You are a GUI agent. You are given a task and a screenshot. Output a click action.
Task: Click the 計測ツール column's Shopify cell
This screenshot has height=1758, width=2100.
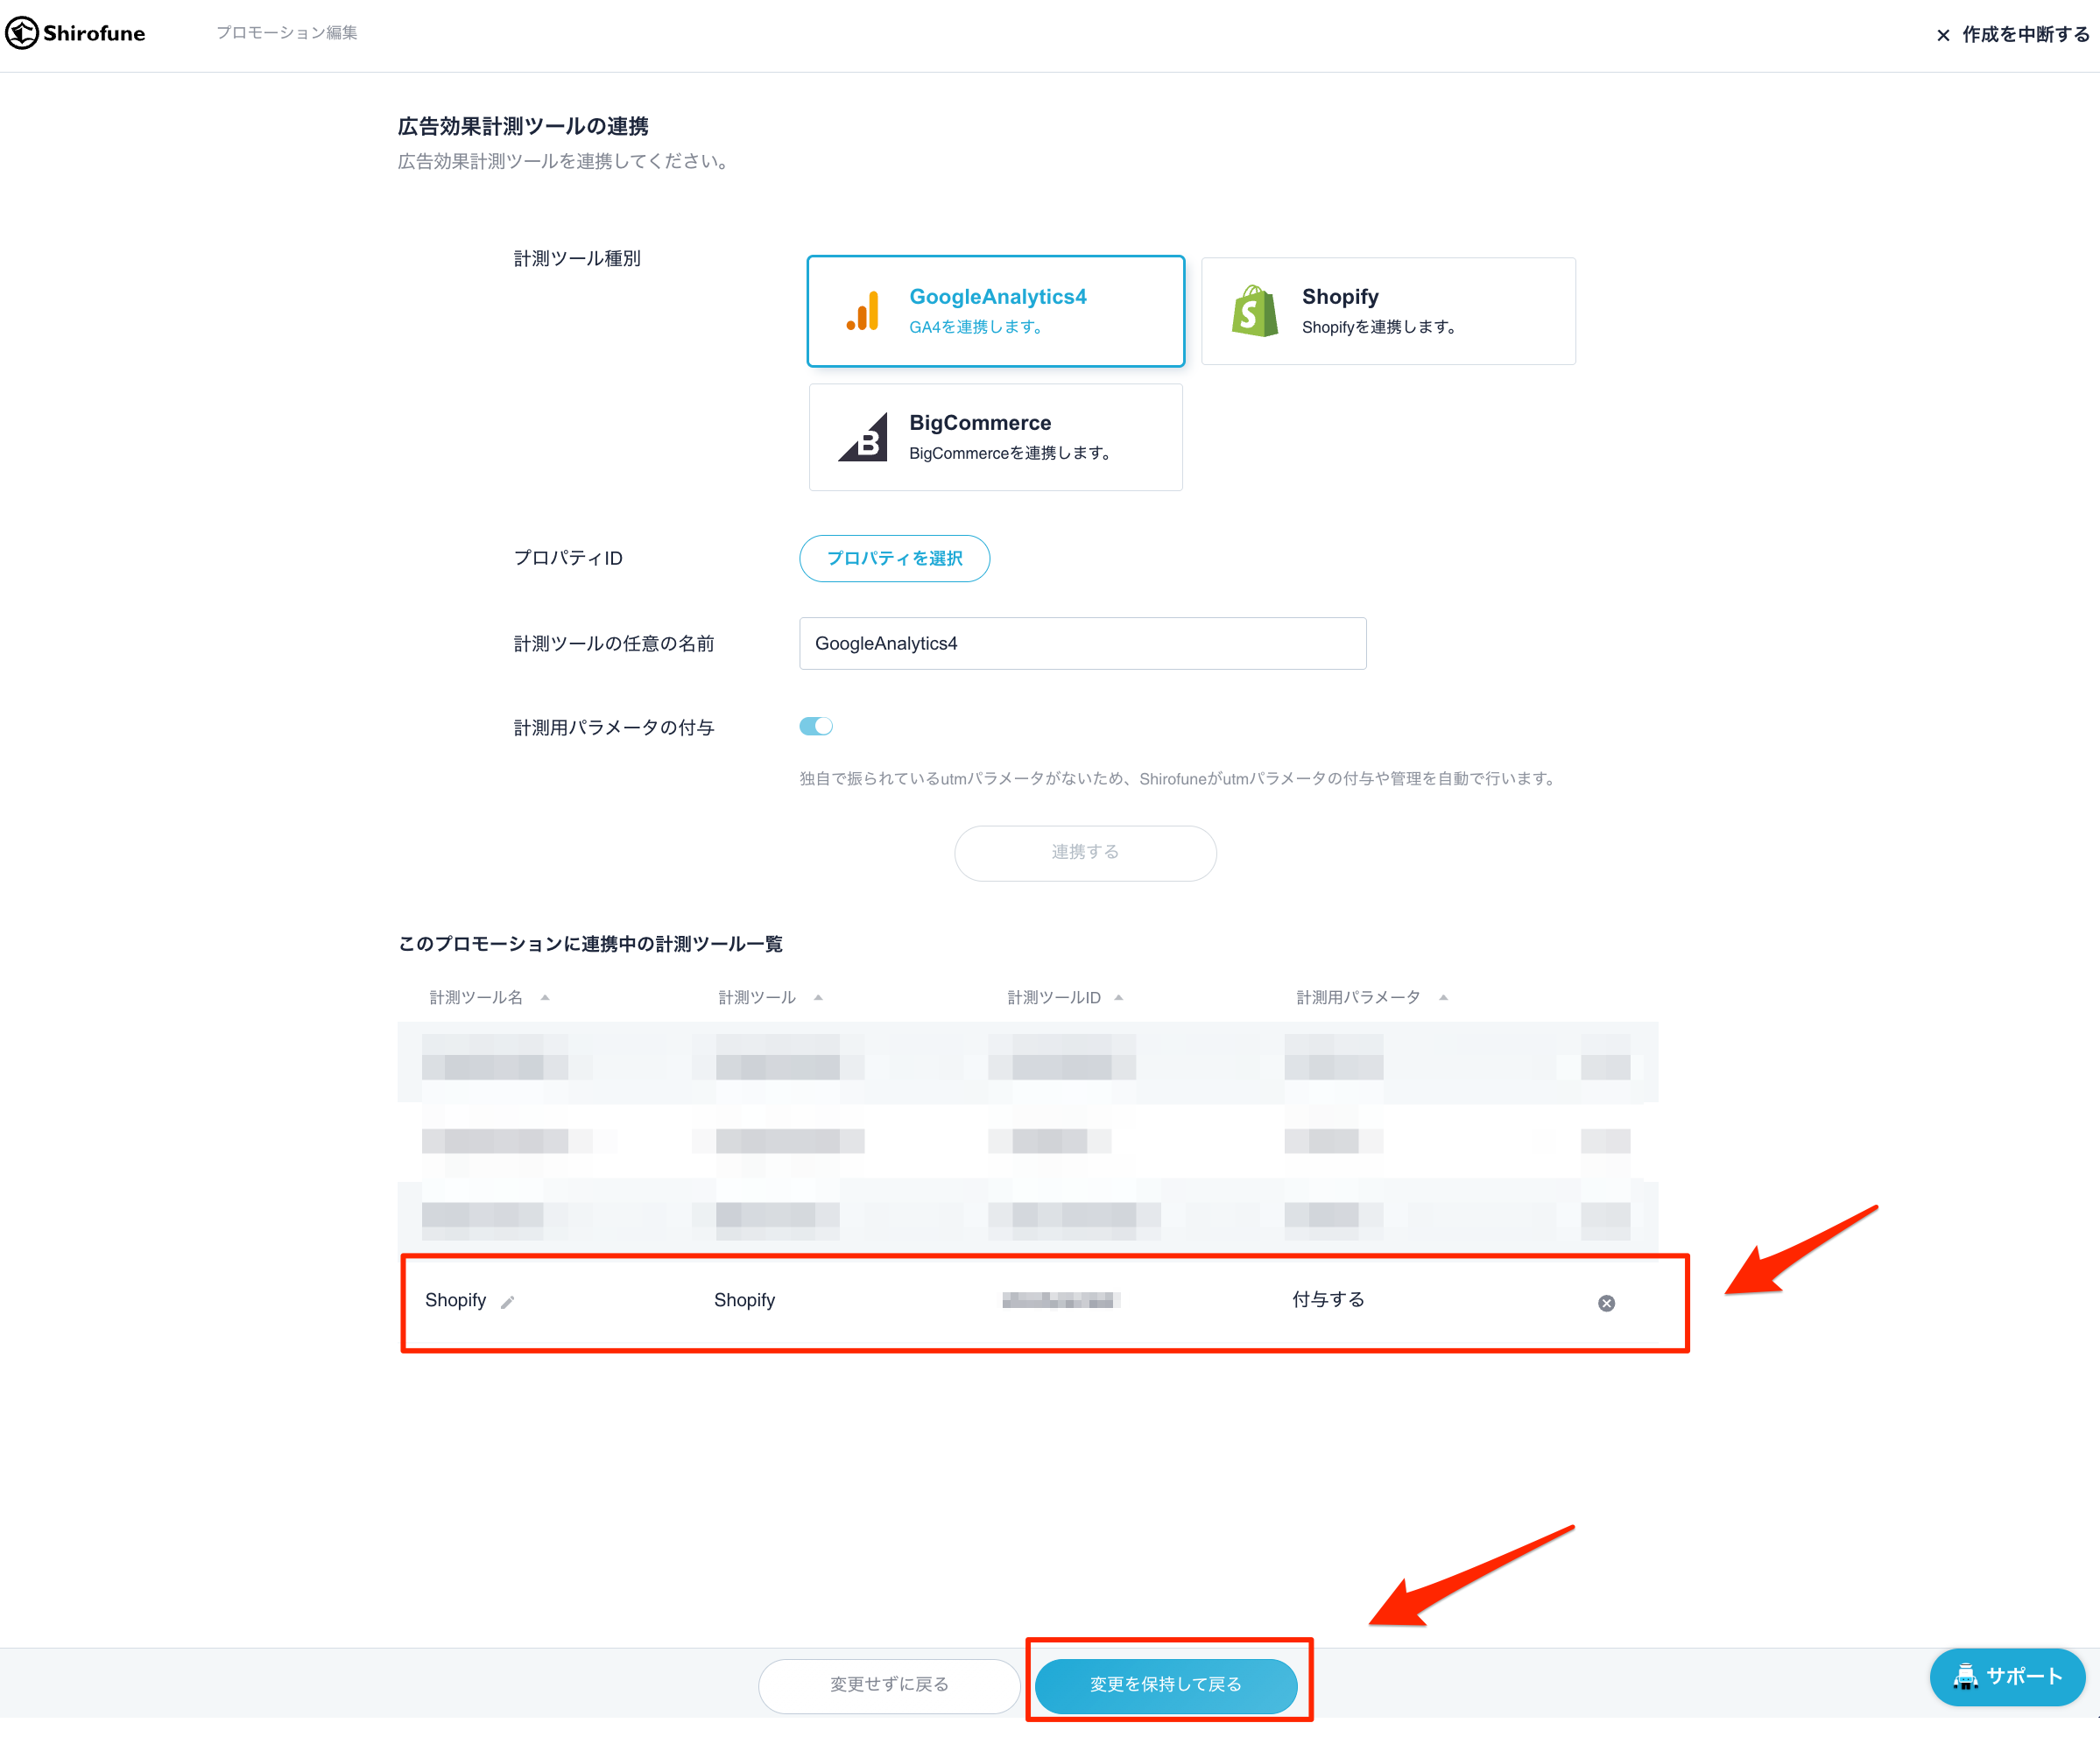click(x=744, y=1300)
